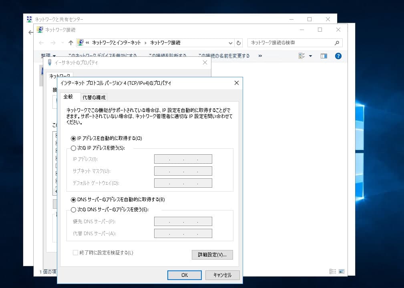Switch to the '代替の構成' tab

coord(94,98)
